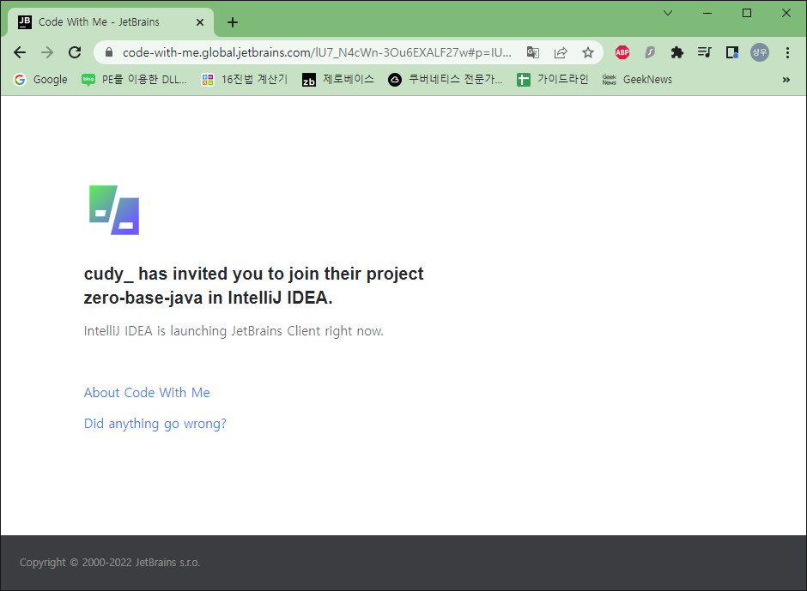Open the translate page icon
This screenshot has height=591, width=807.
[x=533, y=52]
